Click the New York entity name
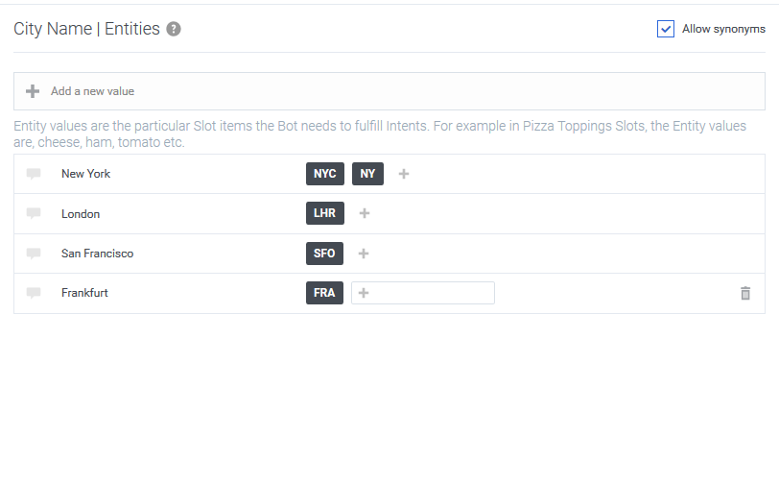Screen dimensions: 779x484 click(x=85, y=174)
